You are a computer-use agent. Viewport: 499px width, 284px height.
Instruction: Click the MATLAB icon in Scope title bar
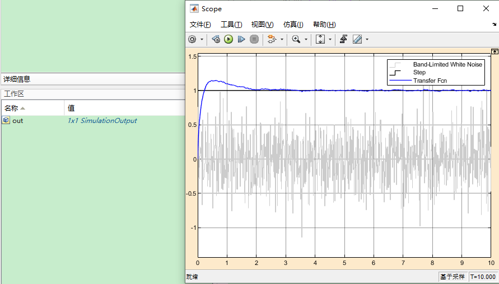pos(194,8)
